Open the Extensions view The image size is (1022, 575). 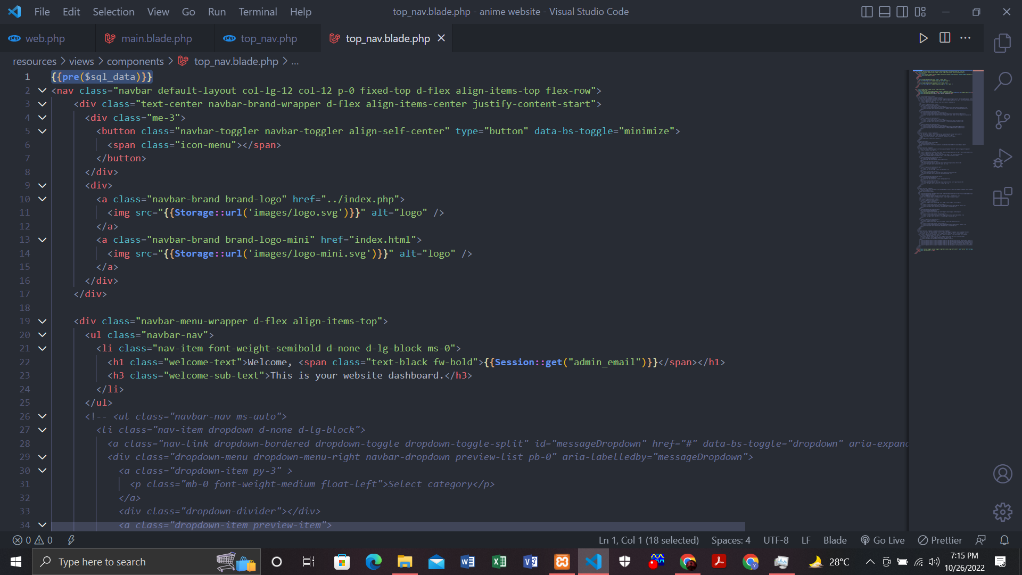(x=1002, y=197)
